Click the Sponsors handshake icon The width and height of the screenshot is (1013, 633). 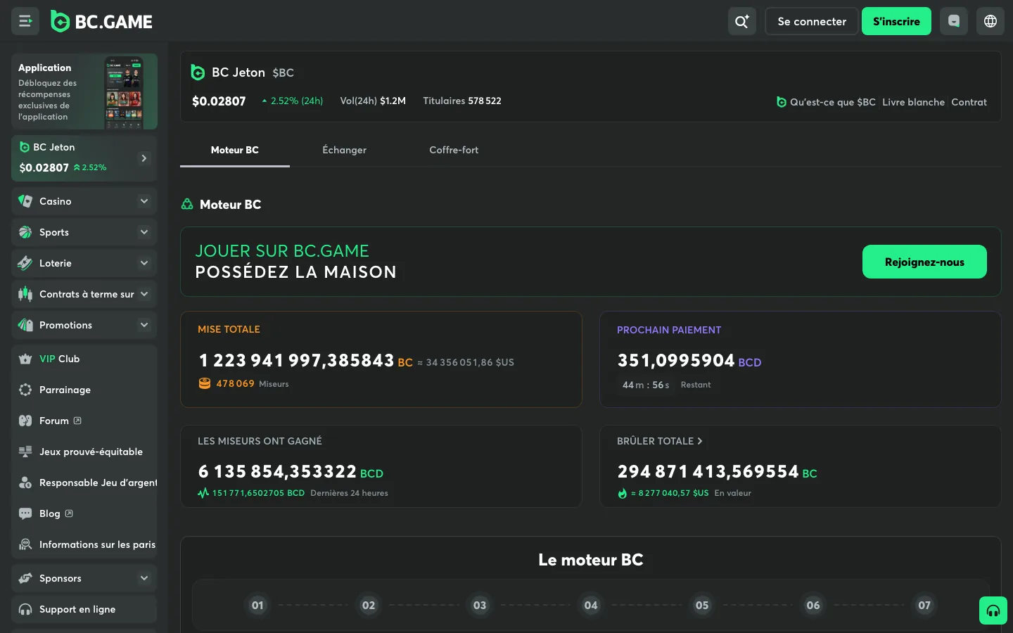(25, 578)
